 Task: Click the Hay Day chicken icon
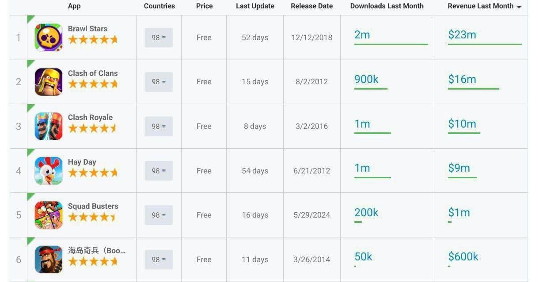click(49, 171)
